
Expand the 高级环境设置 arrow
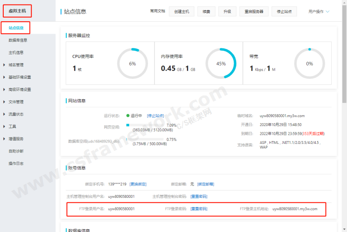pos(4,89)
